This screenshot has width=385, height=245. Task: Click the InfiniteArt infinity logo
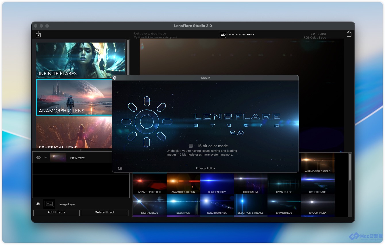(223, 35)
